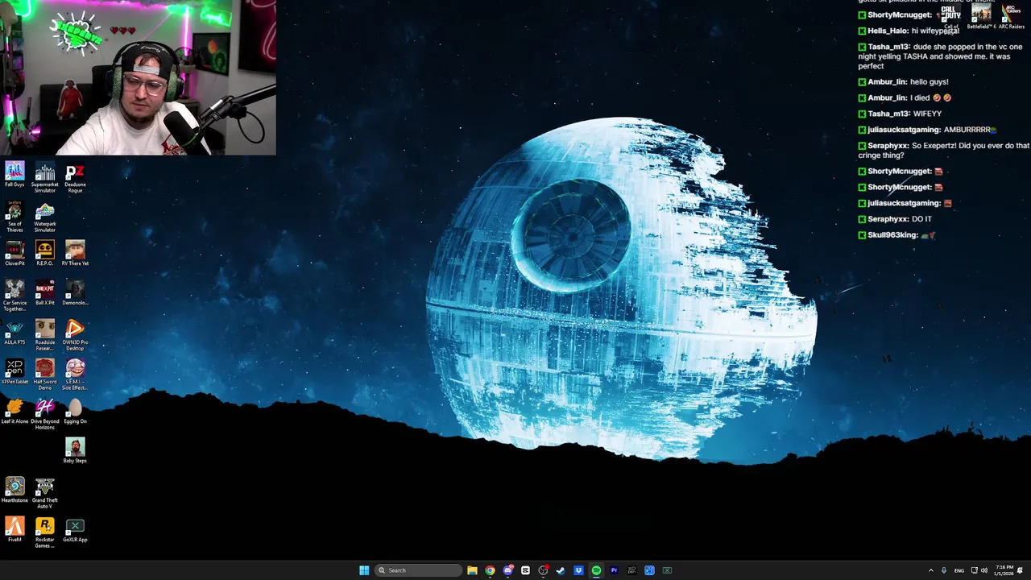
Task: Open the GoXLR App desktop shortcut
Action: (75, 529)
